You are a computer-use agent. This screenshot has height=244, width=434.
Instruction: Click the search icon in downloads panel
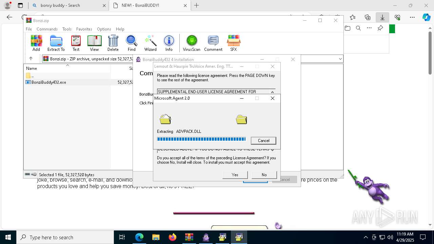[x=358, y=28]
